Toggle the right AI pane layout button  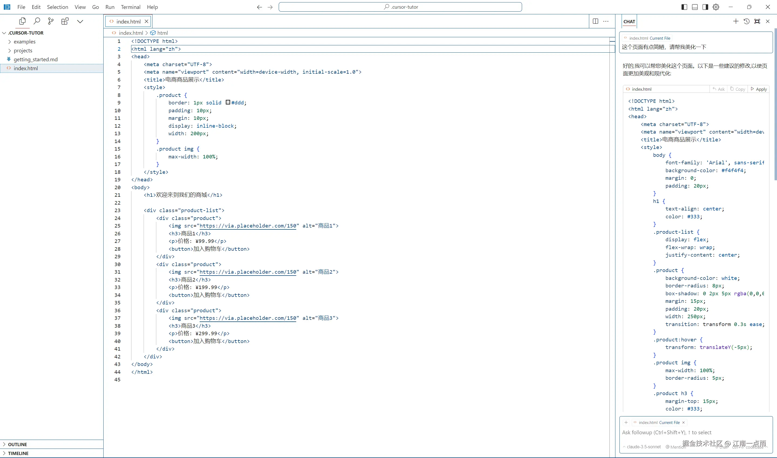705,7
